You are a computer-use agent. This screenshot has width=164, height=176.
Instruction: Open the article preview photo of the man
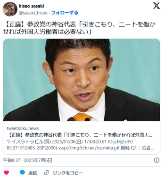(x=82, y=80)
